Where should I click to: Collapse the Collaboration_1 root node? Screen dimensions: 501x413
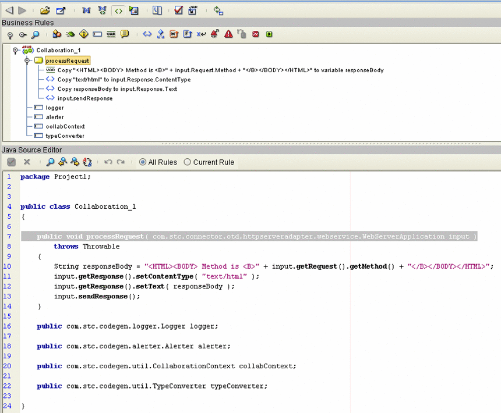[x=15, y=51]
